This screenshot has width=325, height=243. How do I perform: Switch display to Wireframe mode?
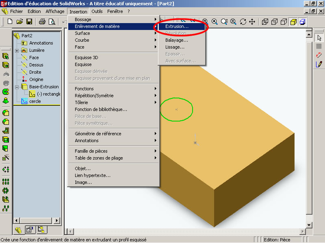pyautogui.click(x=265, y=21)
